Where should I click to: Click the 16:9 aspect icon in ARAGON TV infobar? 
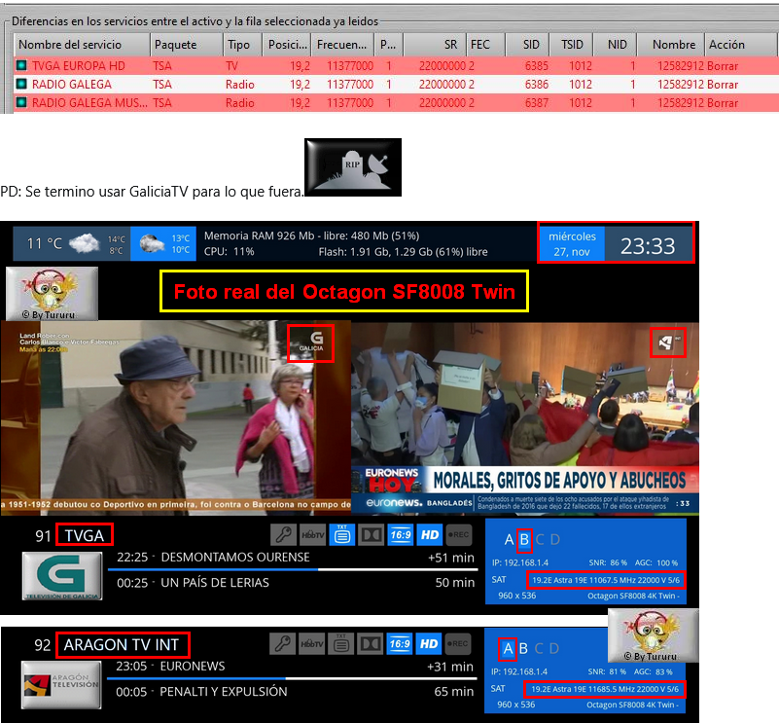click(400, 644)
